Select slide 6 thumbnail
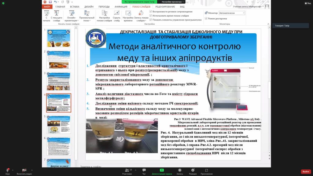The image size is (313, 176). [x=59, y=146]
